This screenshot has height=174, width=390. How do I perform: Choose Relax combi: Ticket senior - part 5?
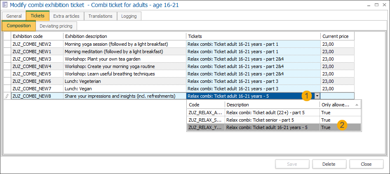click(x=272, y=120)
